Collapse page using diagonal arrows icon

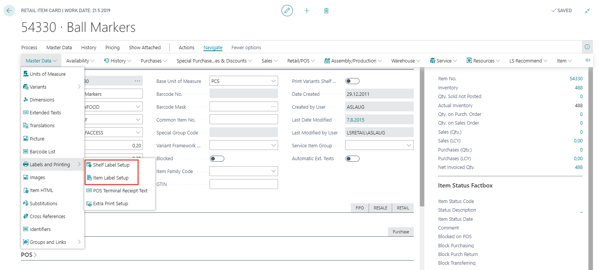click(x=587, y=11)
